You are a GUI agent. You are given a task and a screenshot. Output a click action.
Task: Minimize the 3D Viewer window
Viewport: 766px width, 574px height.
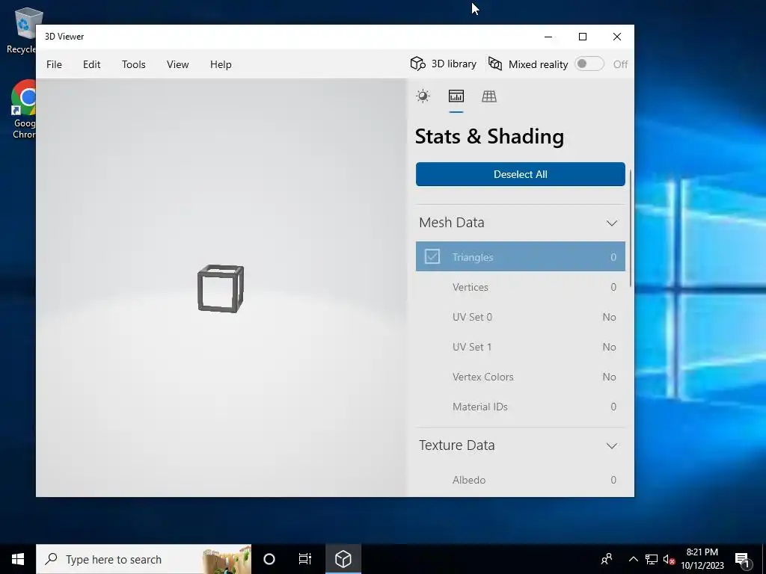[x=548, y=37]
